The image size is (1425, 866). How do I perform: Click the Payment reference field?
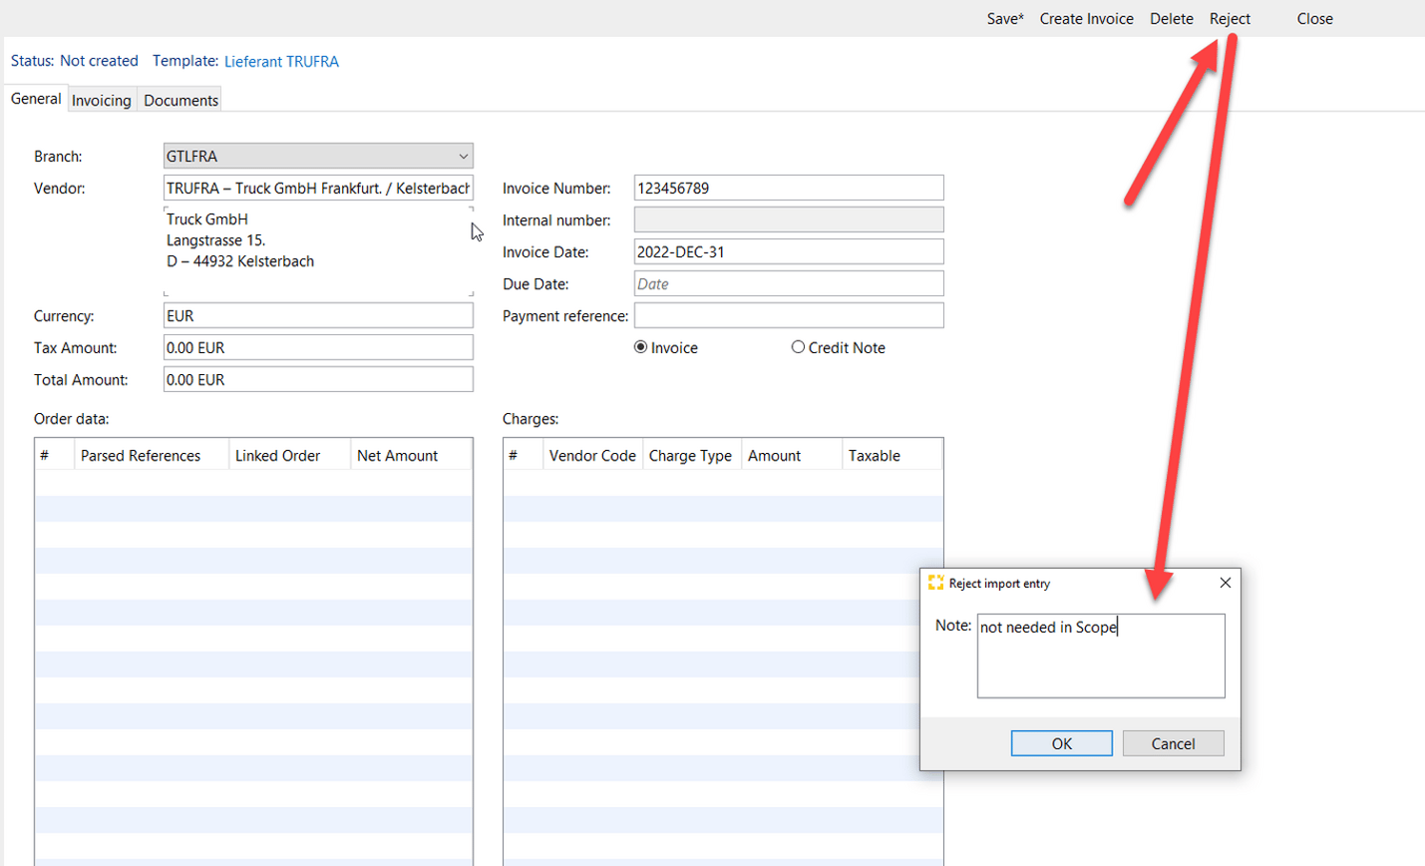tap(789, 315)
